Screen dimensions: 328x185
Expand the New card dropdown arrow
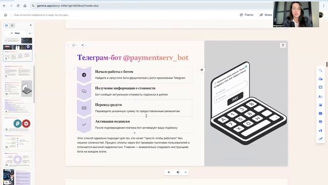[x=30, y=33]
